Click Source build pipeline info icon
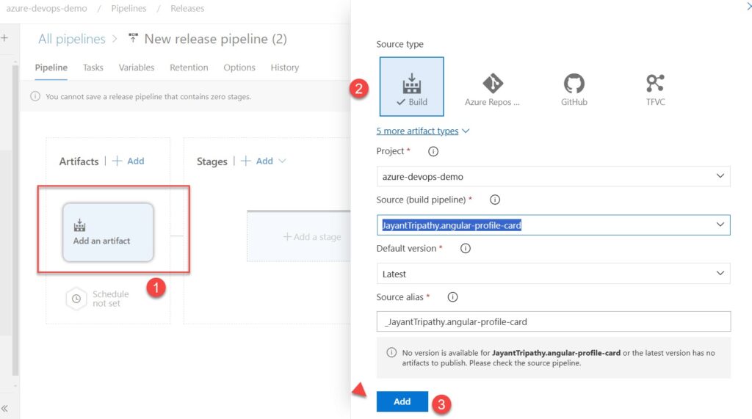The image size is (752, 419). 494,200
